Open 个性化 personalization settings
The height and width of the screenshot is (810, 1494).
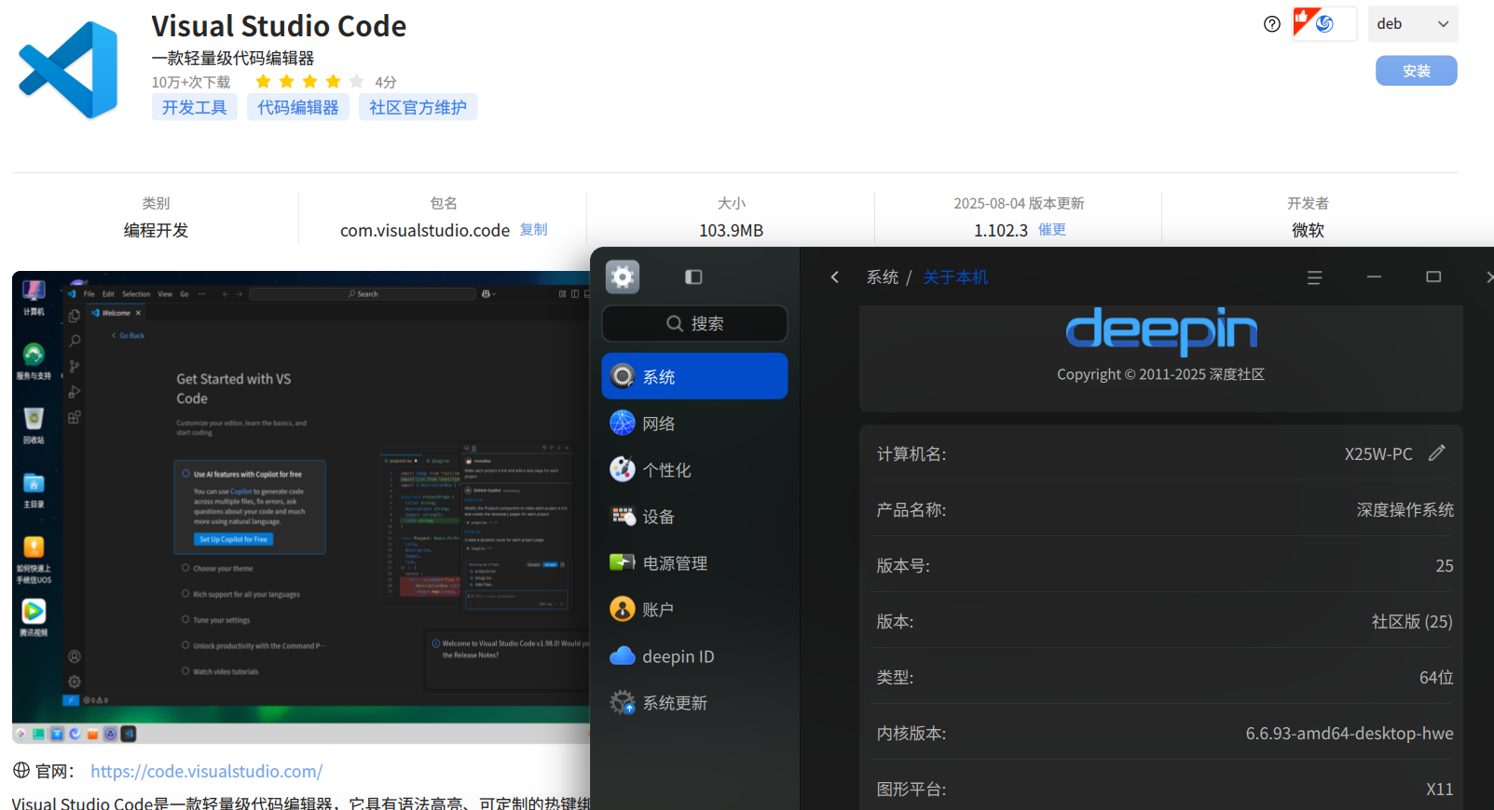tap(694, 470)
